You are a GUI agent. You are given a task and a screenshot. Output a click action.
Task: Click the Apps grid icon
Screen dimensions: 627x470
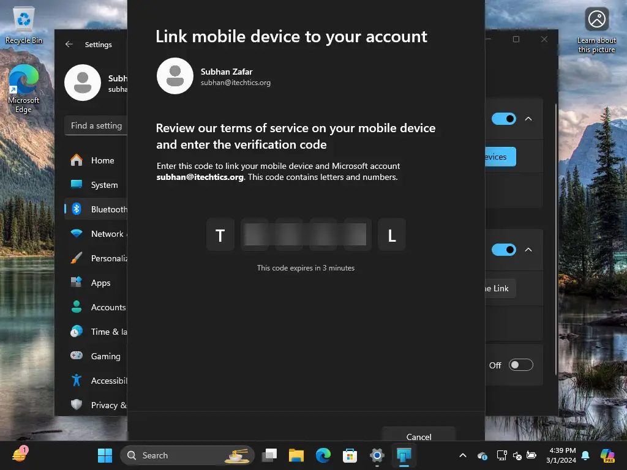pos(77,282)
